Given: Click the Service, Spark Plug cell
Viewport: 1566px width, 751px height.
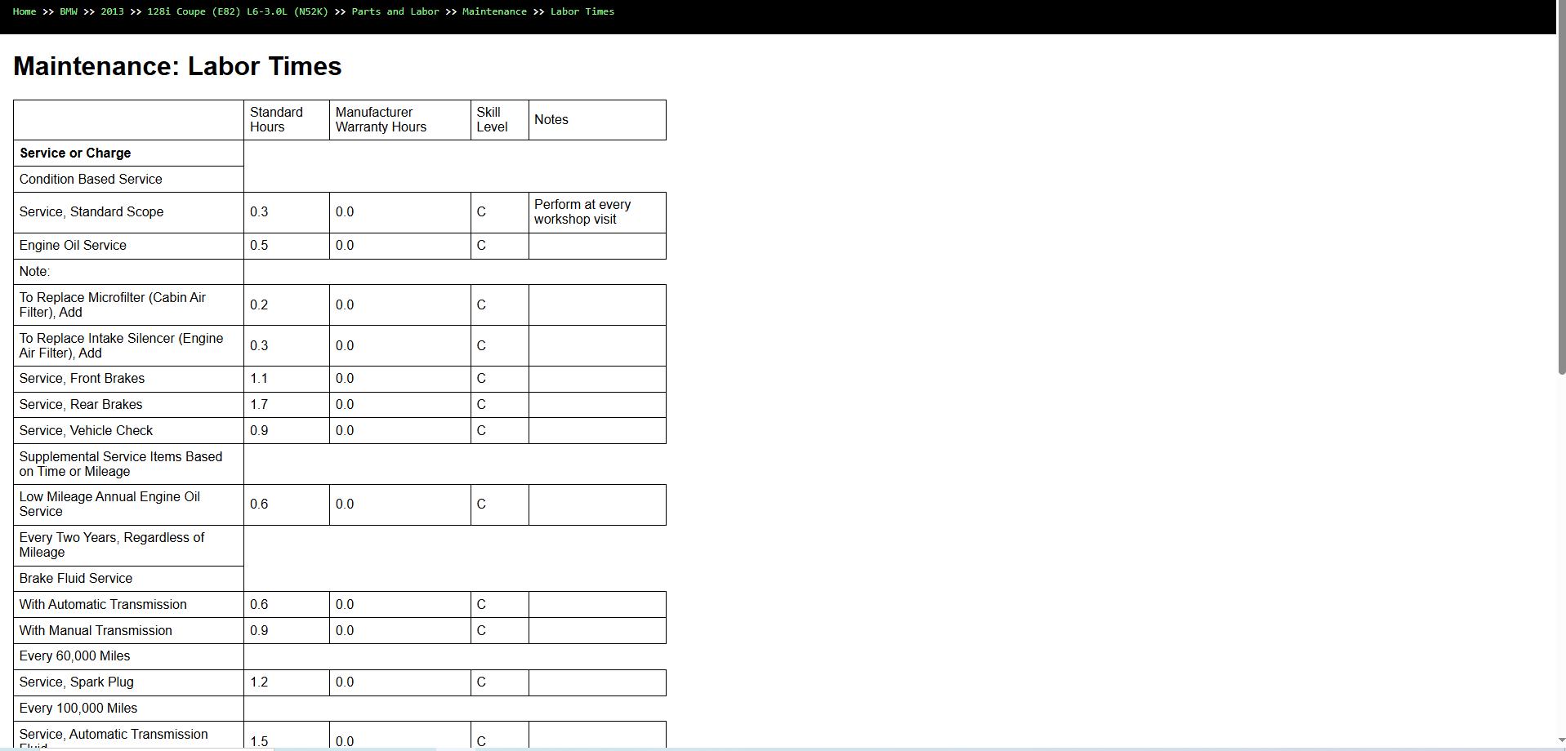Looking at the screenshot, I should [x=128, y=682].
